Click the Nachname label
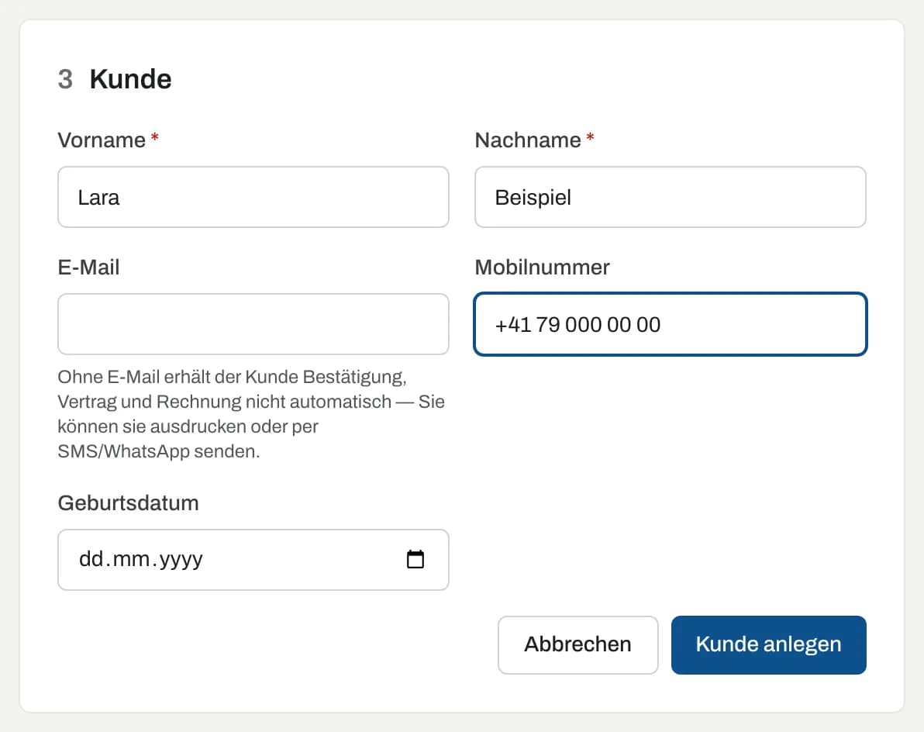Viewport: 924px width, 732px height. 528,140
